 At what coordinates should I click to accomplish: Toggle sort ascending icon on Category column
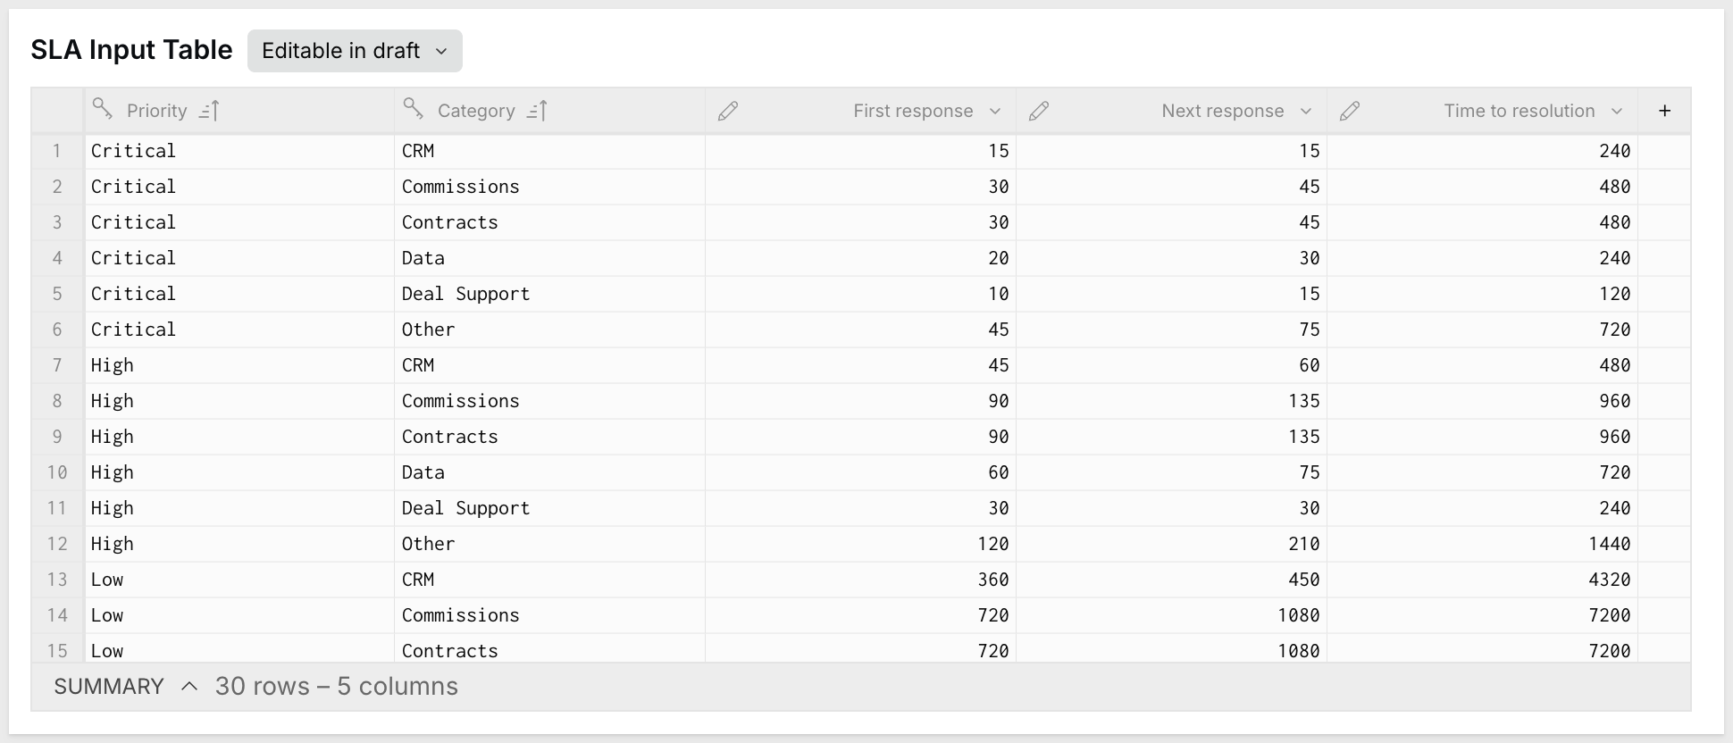(537, 111)
